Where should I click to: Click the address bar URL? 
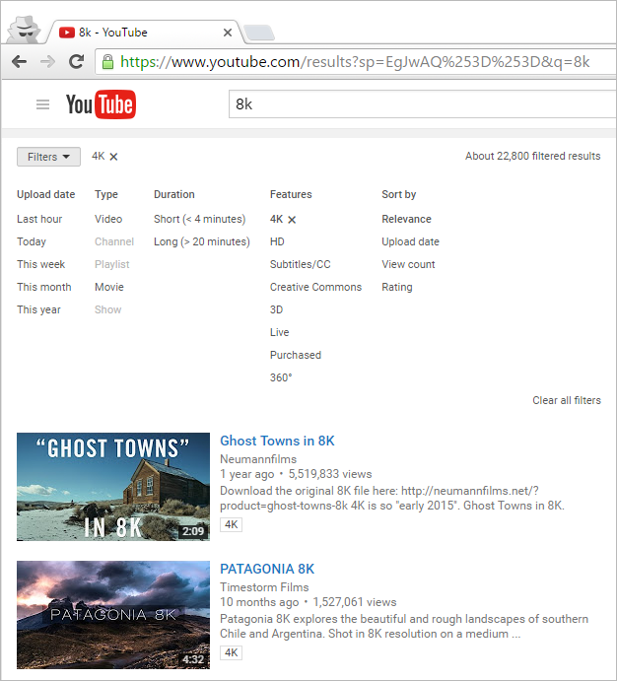coord(355,62)
